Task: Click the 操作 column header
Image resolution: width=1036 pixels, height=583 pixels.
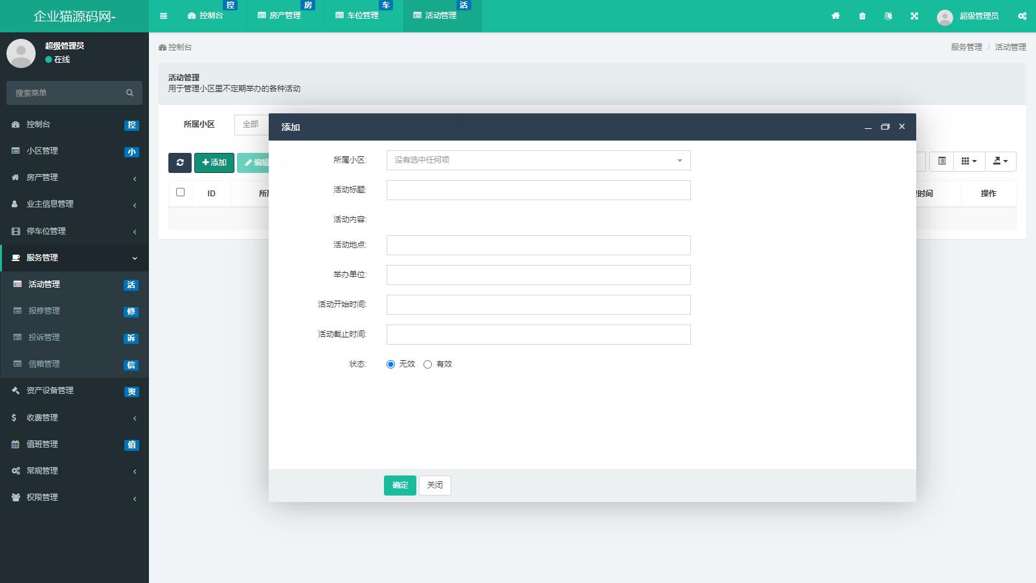Action: coord(989,194)
